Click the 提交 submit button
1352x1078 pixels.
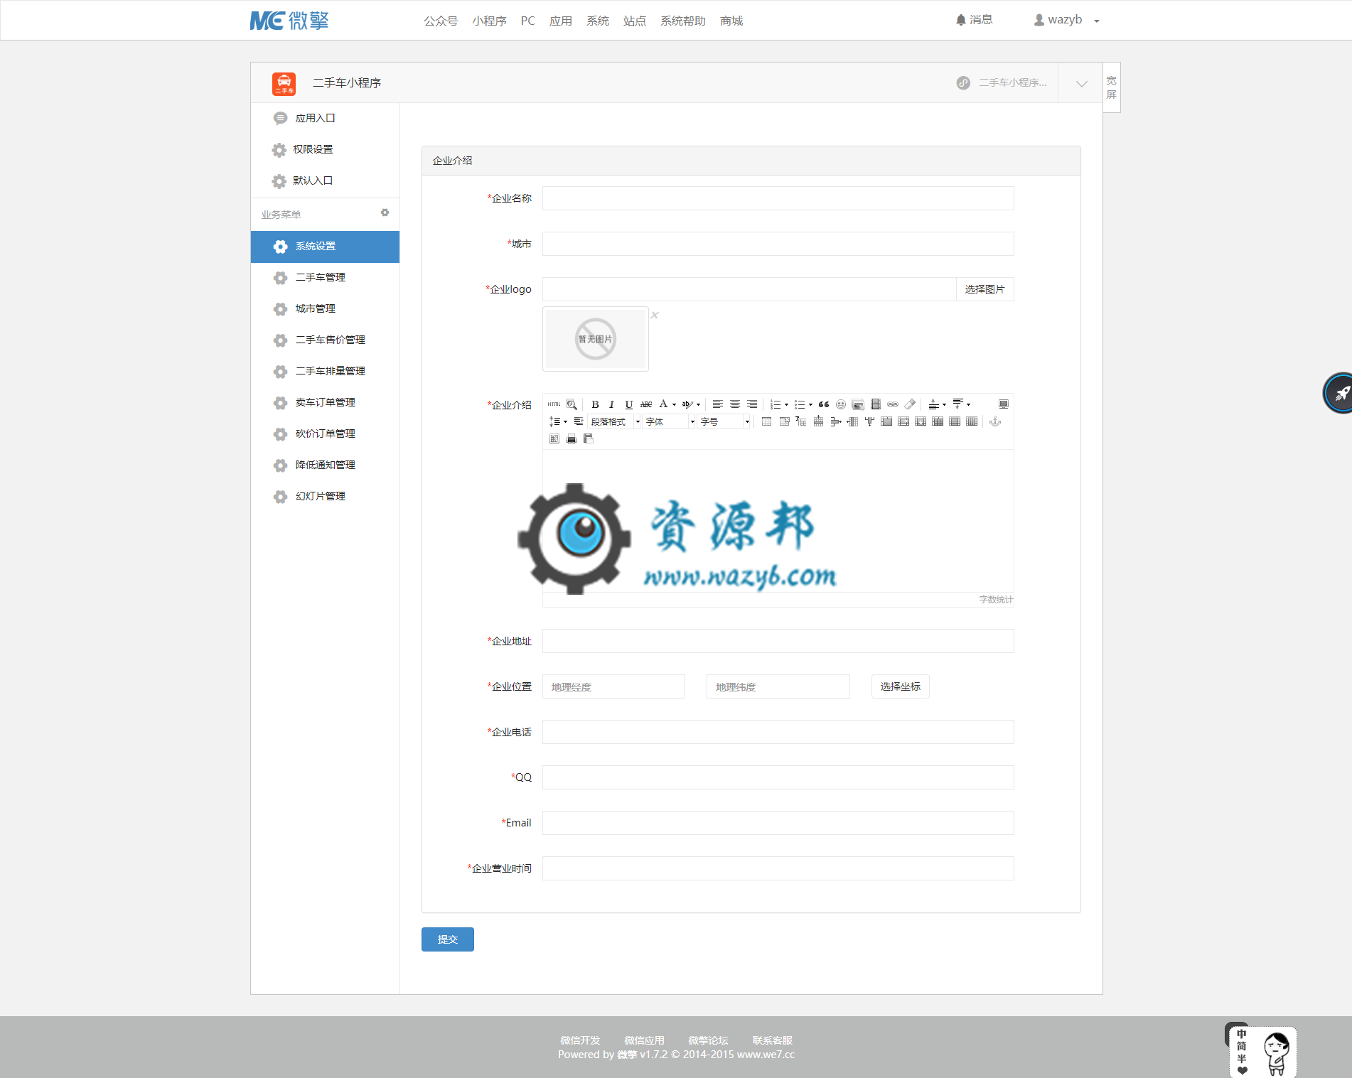point(447,939)
